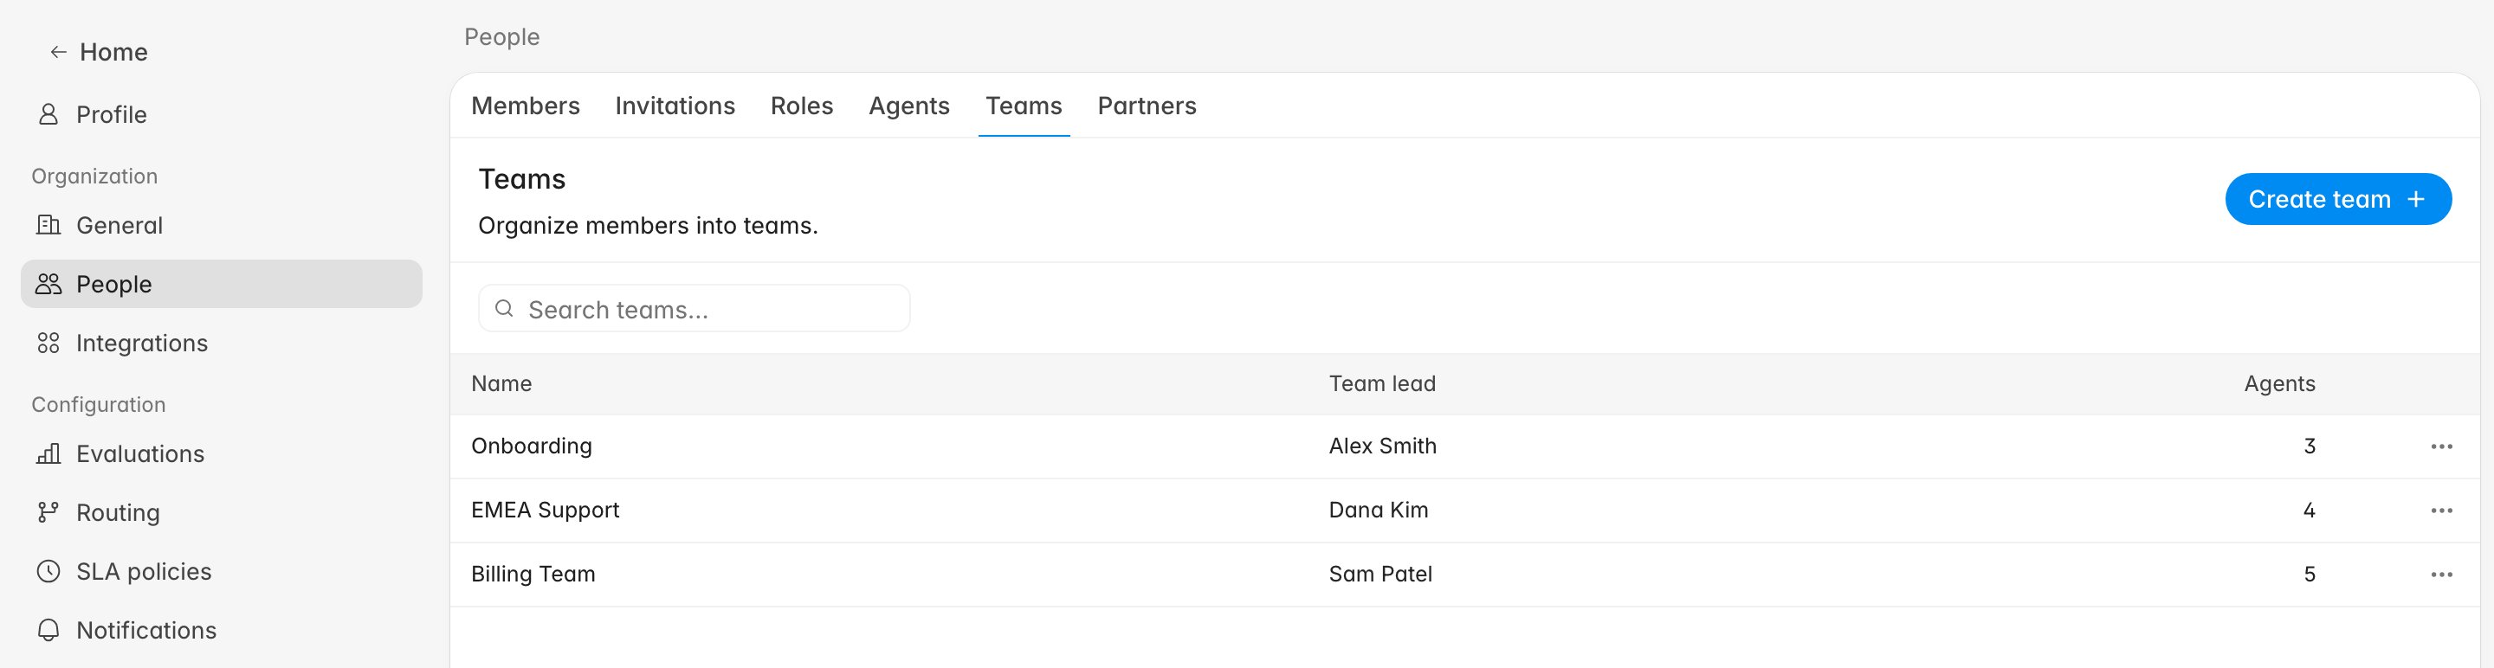Viewport: 2494px width, 668px height.
Task: Click team lead Sam Patel
Action: pos(1380,575)
